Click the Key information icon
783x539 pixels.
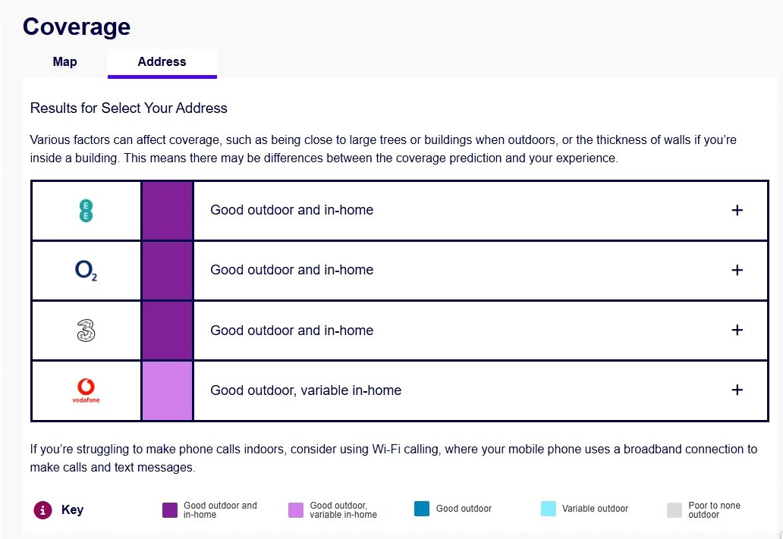42,510
